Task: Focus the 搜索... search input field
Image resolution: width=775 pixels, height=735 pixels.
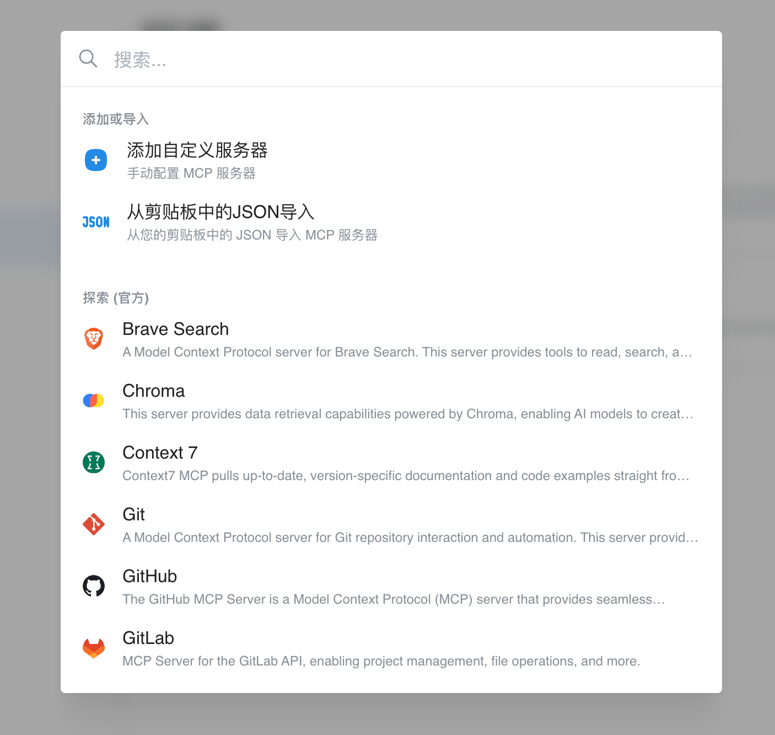Action: 408,59
